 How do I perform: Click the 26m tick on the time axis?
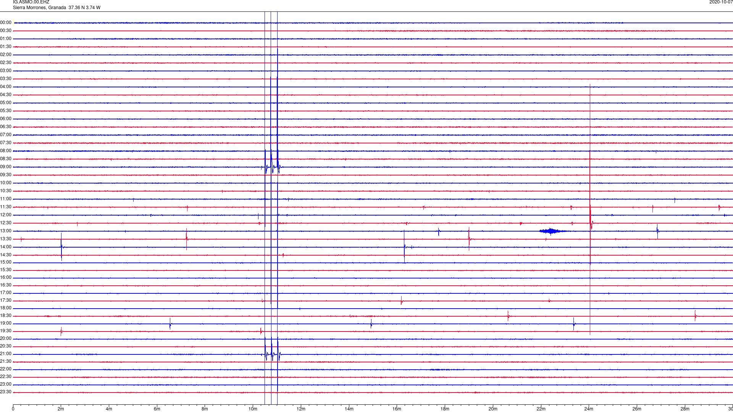[637, 409]
